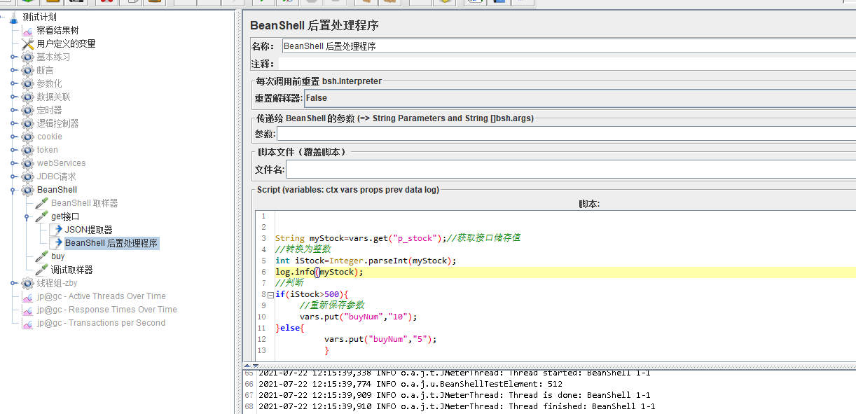856x414 pixels.
Task: Select the 调试取样器 pipette icon
Action: tap(41, 270)
